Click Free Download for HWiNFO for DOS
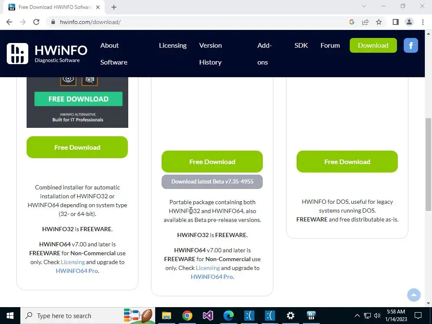This screenshot has height=324, width=432. click(x=347, y=162)
